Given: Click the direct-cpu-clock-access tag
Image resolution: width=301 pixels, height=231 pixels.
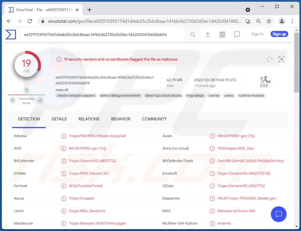Looking at the screenshot, I should point(163,95).
